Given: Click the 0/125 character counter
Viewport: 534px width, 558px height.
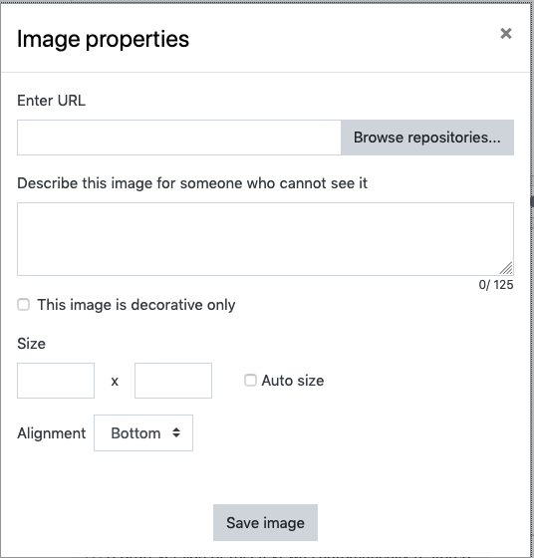Looking at the screenshot, I should point(496,285).
